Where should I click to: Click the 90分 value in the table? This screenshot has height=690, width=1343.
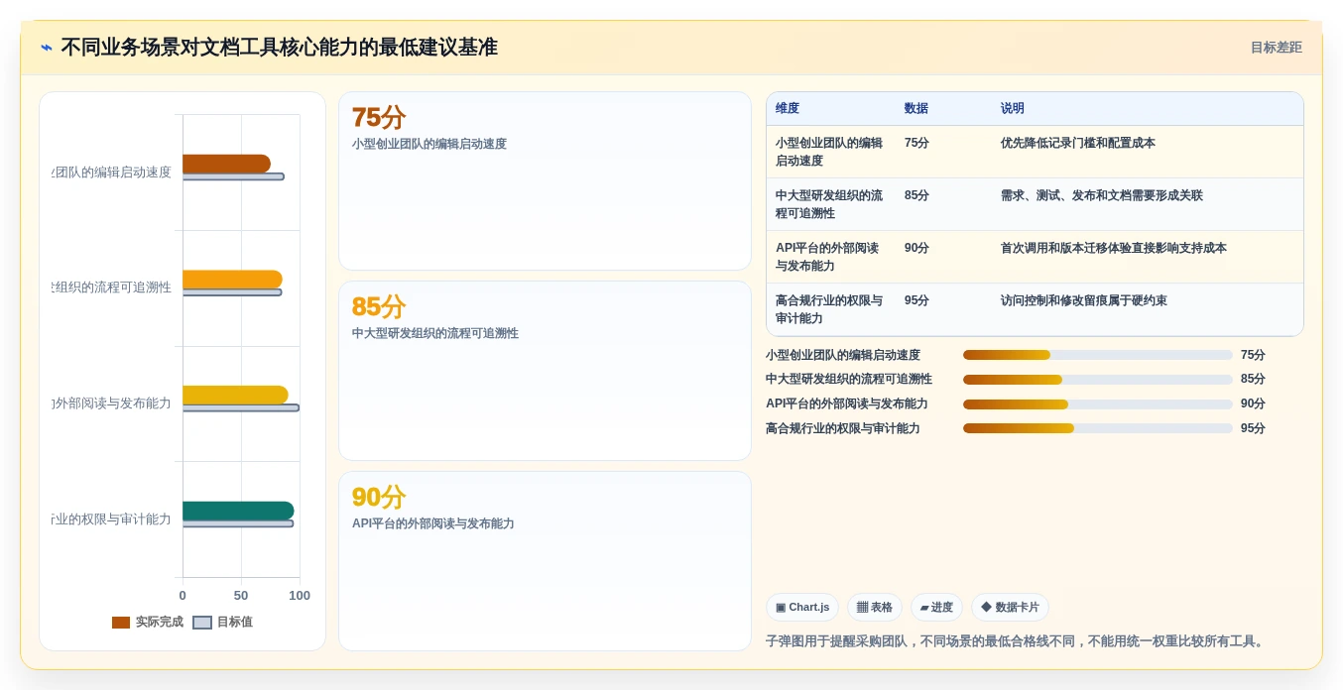coord(916,248)
